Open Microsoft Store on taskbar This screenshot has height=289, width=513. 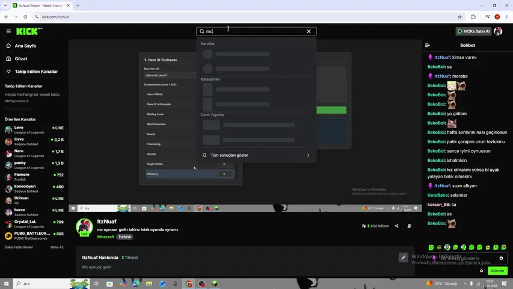coord(109,284)
